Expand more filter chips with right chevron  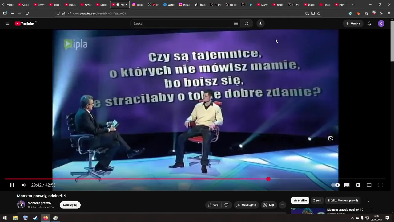369,201
